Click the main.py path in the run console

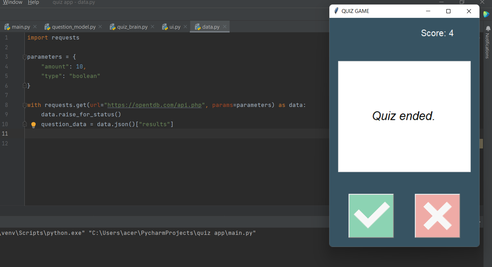(172, 233)
